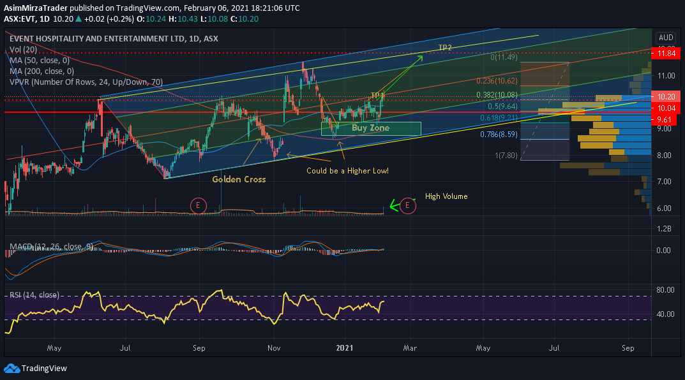Click the 'MA (50, close, 0)' indicator legend
Viewport: 685px width, 380px height.
(40, 60)
